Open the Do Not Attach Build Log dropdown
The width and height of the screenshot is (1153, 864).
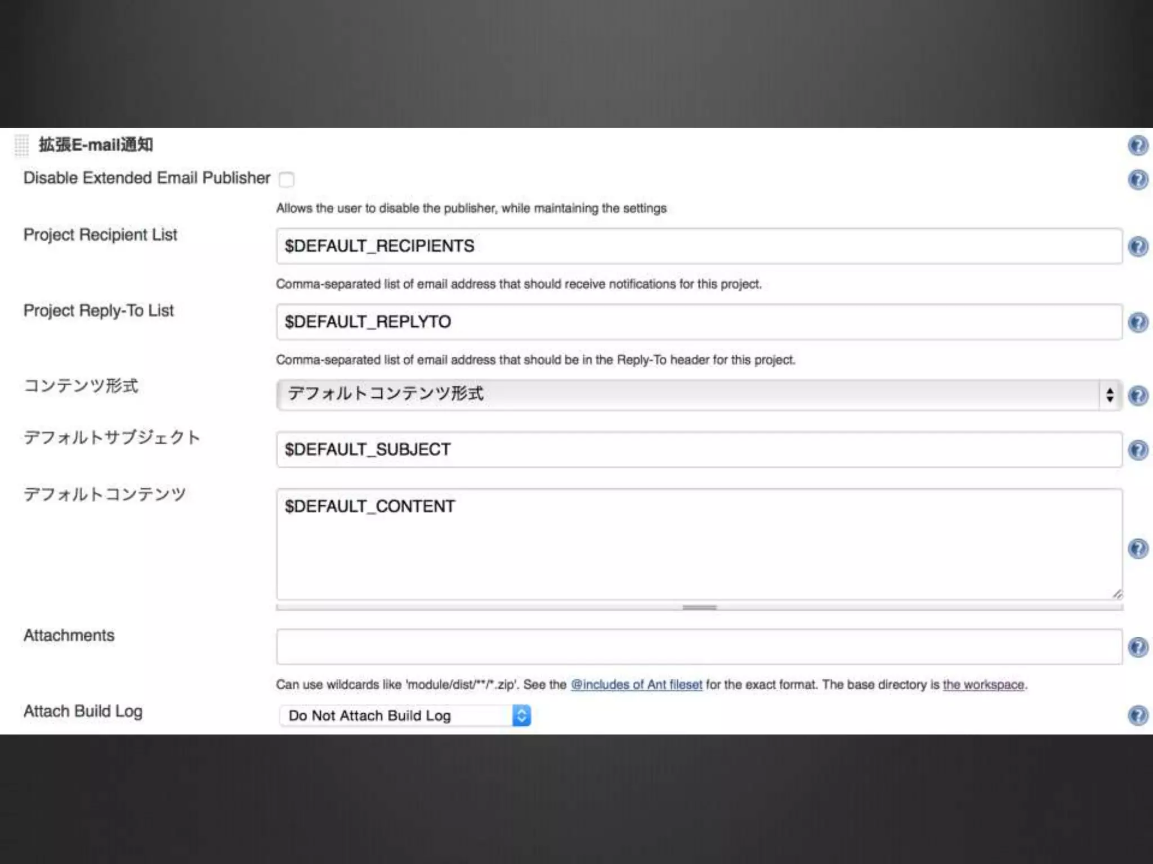405,715
